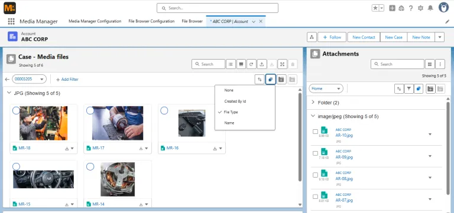Screen dimensions: 454x213
Task: Open the MR-14 motor thumbnail
Action: pyautogui.click(x=117, y=179)
